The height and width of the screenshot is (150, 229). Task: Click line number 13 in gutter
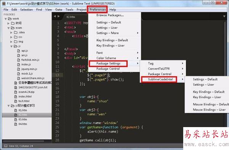coord(57,75)
